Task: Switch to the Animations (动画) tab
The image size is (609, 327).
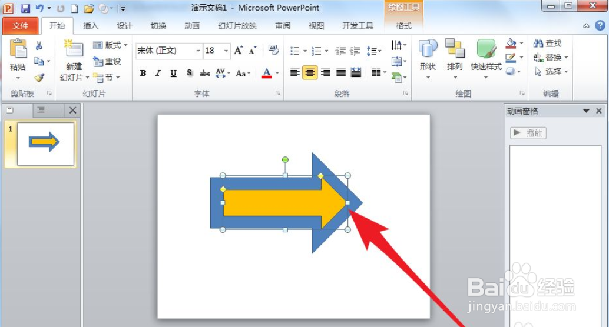Action: [x=192, y=26]
